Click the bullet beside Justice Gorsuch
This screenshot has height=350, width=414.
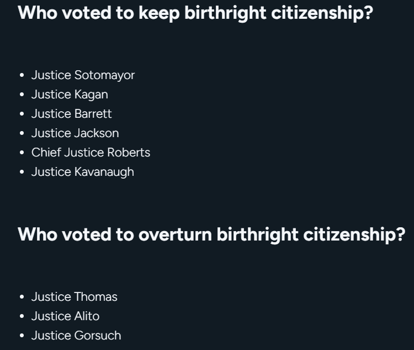[x=22, y=336]
